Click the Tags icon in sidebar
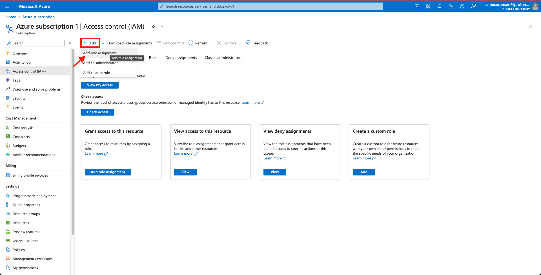 coord(8,80)
